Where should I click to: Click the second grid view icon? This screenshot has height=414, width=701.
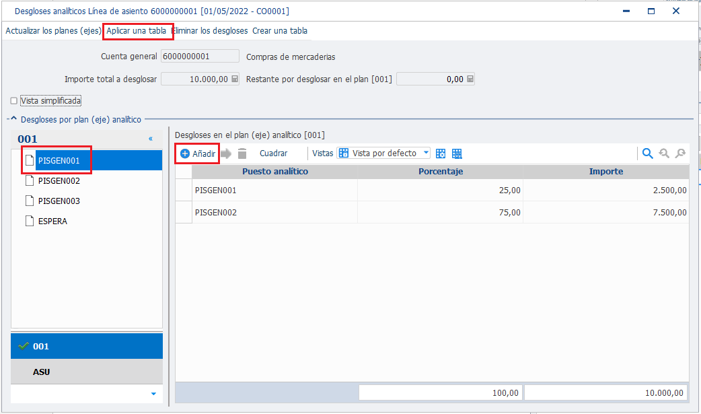(456, 153)
